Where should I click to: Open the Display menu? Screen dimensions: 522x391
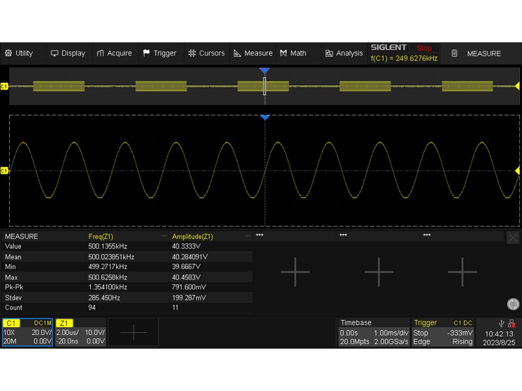tap(68, 53)
